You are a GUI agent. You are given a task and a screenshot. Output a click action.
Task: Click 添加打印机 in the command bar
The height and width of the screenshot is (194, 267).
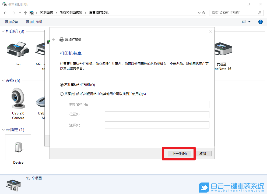point(34,22)
